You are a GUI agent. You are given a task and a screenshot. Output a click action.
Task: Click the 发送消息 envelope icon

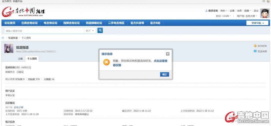tap(255, 51)
